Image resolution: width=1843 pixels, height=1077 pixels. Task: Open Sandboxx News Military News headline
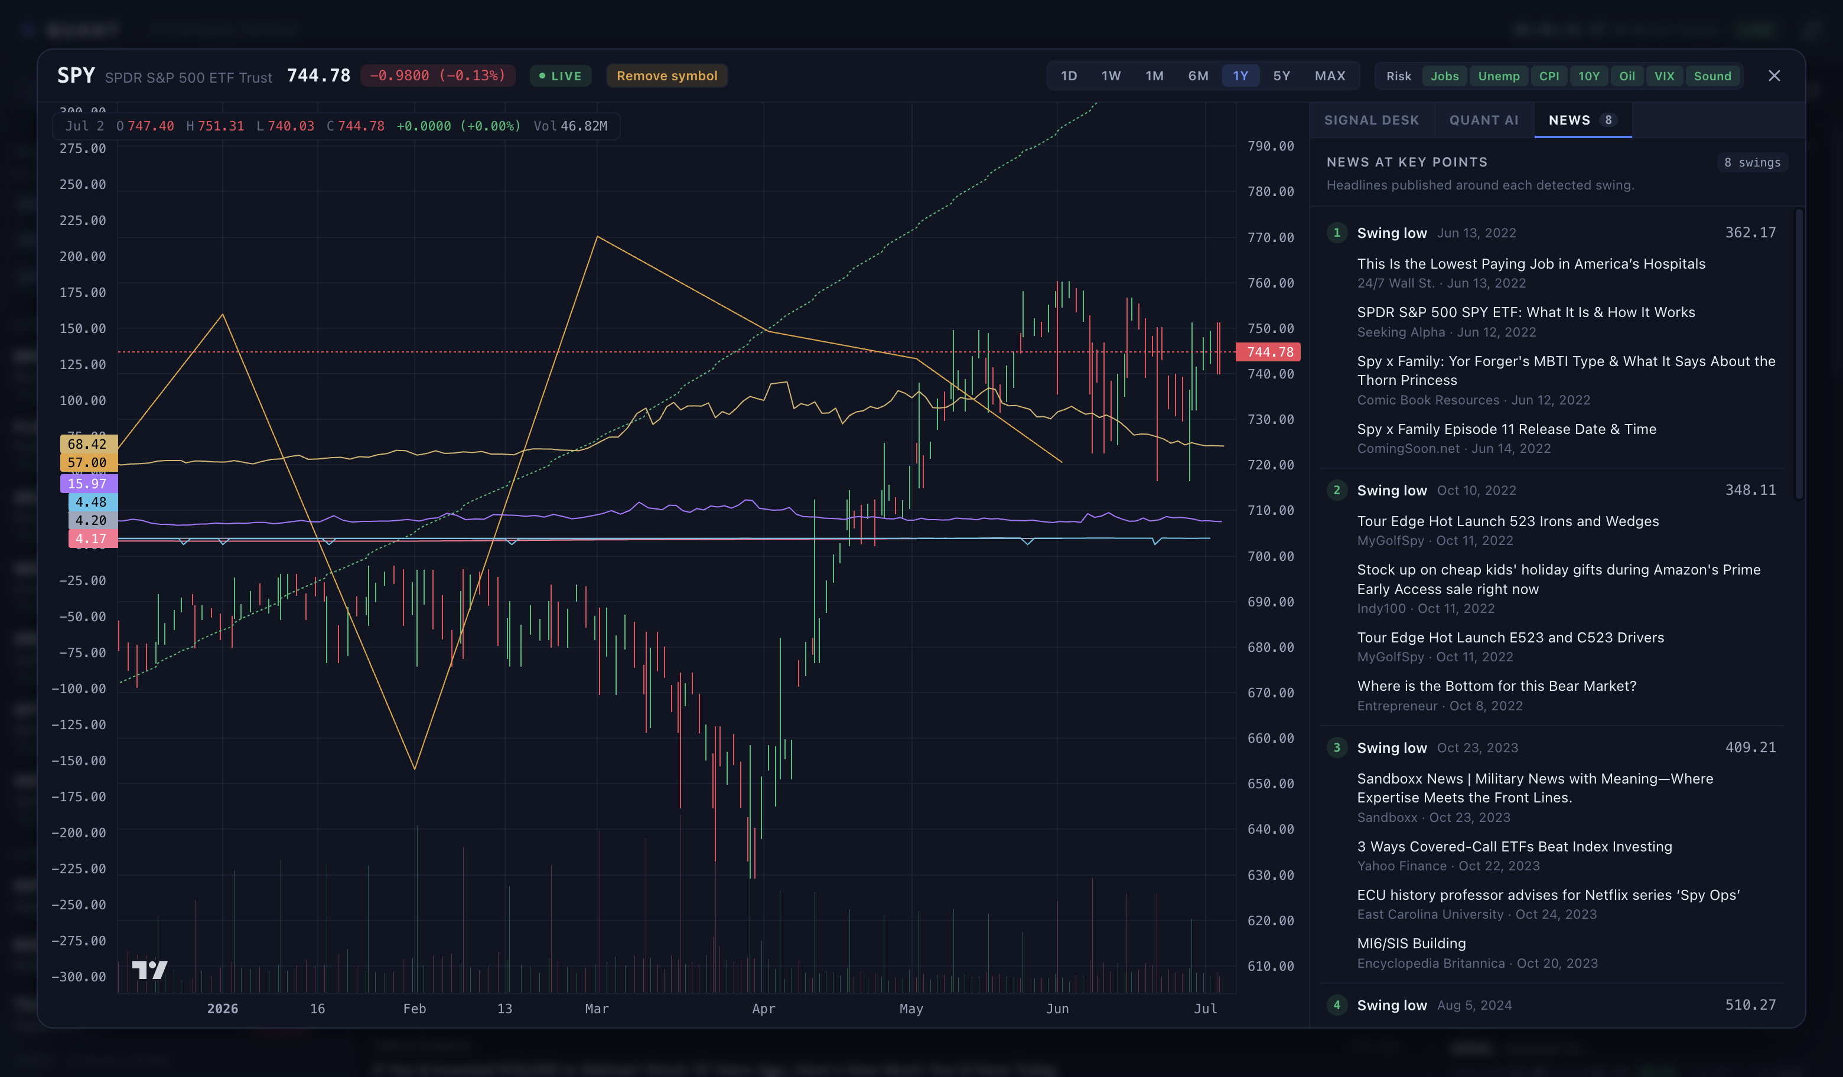(x=1535, y=788)
